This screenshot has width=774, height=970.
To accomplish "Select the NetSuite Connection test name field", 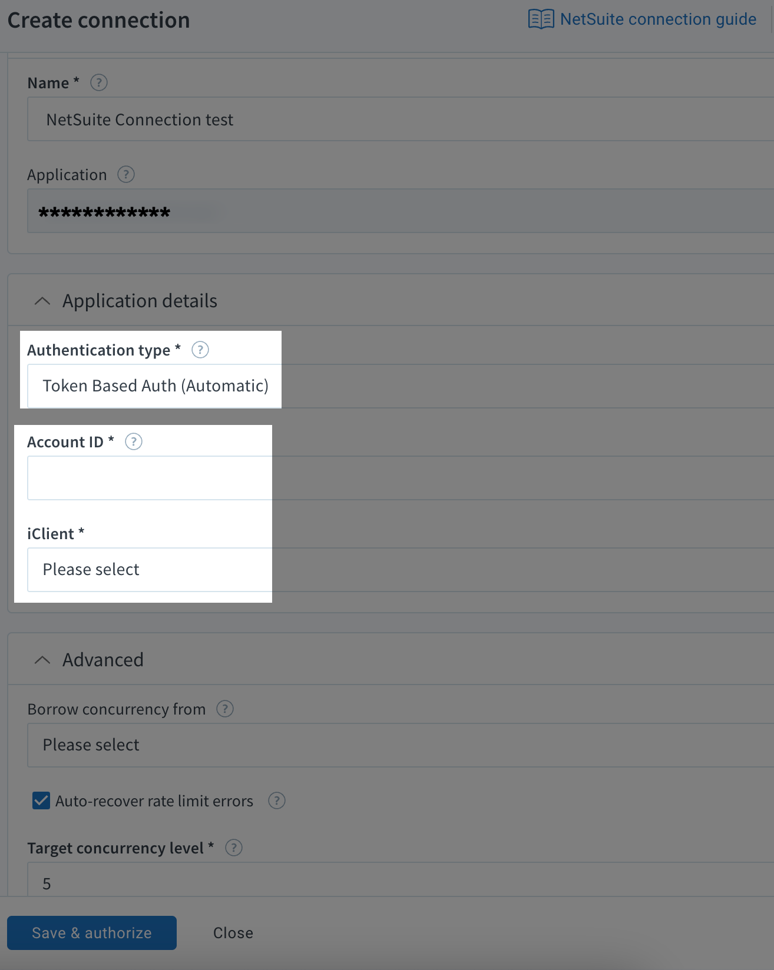I will pos(236,119).
